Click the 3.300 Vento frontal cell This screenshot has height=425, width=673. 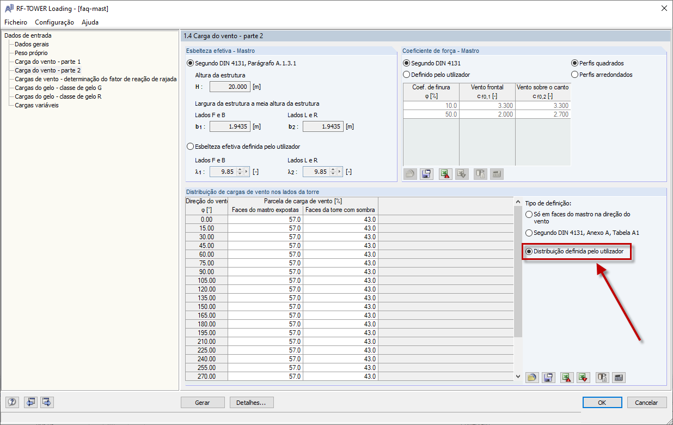point(487,106)
